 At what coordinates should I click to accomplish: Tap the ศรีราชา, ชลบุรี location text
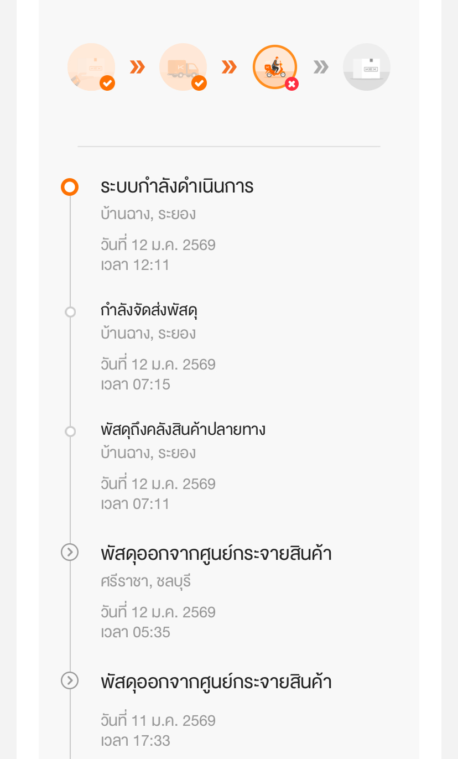[x=145, y=581]
